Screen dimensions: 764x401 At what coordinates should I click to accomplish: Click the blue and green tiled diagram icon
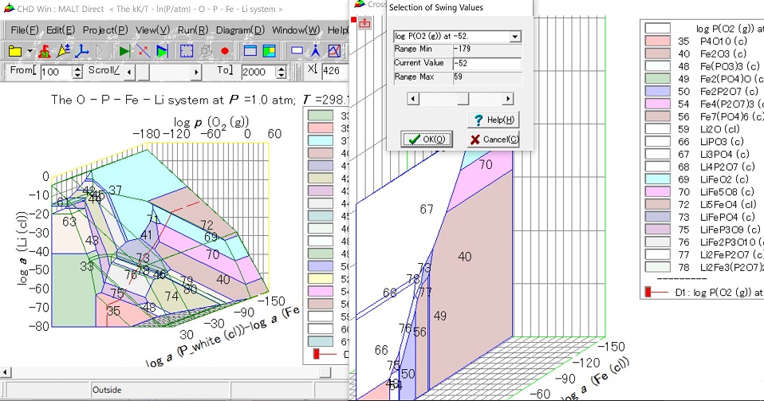(x=269, y=51)
